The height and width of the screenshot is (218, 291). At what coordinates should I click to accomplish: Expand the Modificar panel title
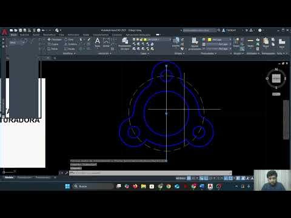click(69, 53)
